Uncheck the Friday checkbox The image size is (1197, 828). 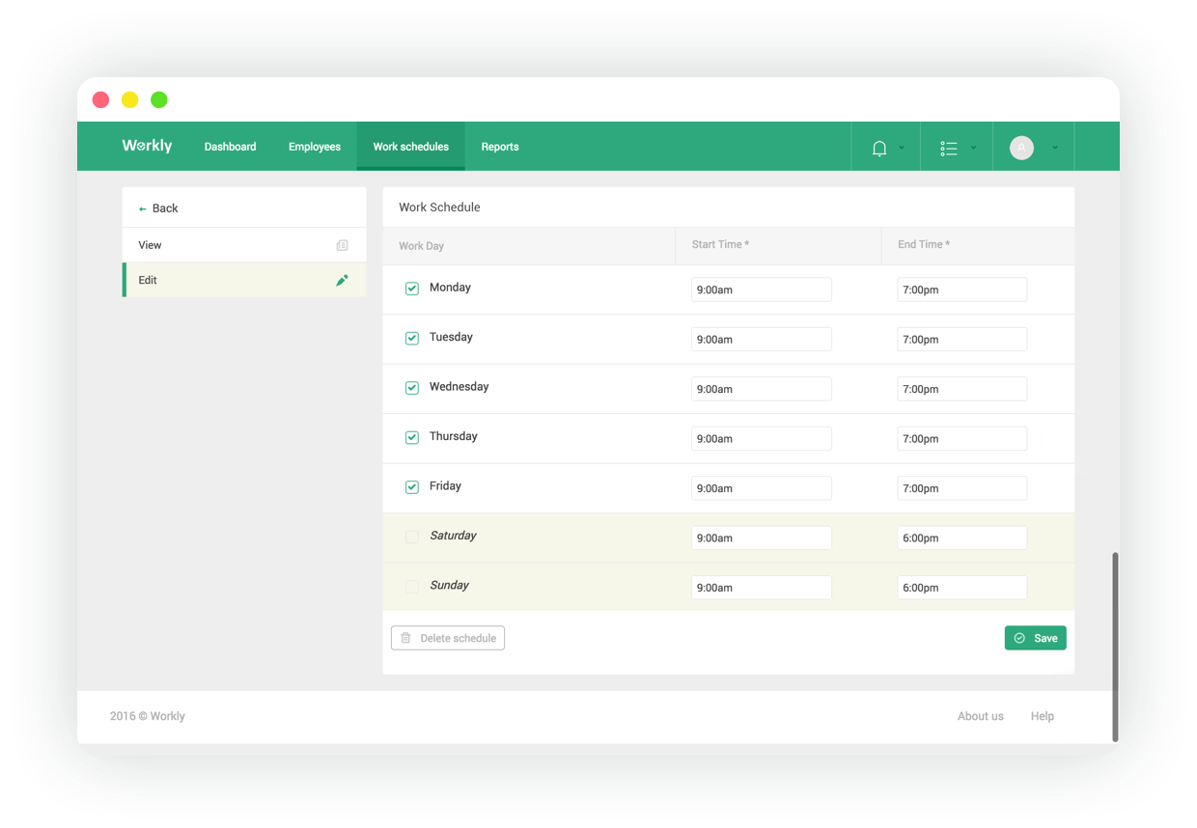(412, 487)
